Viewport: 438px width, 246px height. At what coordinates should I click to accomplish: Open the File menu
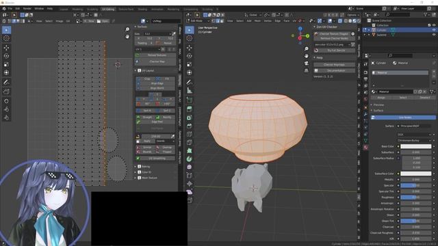[x=10, y=9]
